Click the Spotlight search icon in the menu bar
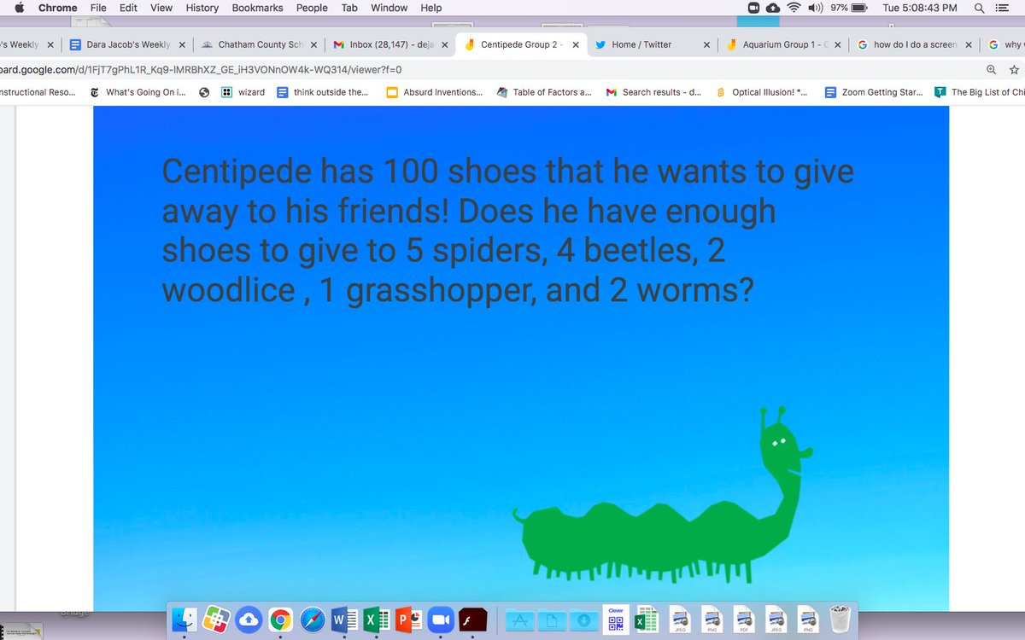This screenshot has width=1025, height=640. (979, 8)
